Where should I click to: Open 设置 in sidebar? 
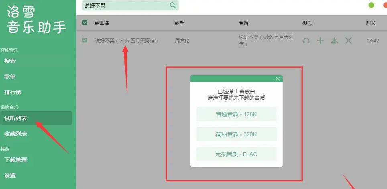tap(10, 175)
